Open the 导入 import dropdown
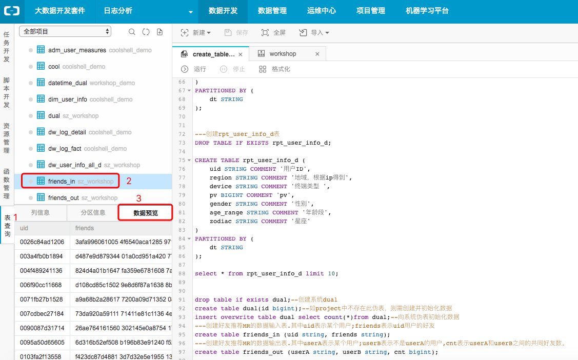The height and width of the screenshot is (360, 578). click(314, 32)
